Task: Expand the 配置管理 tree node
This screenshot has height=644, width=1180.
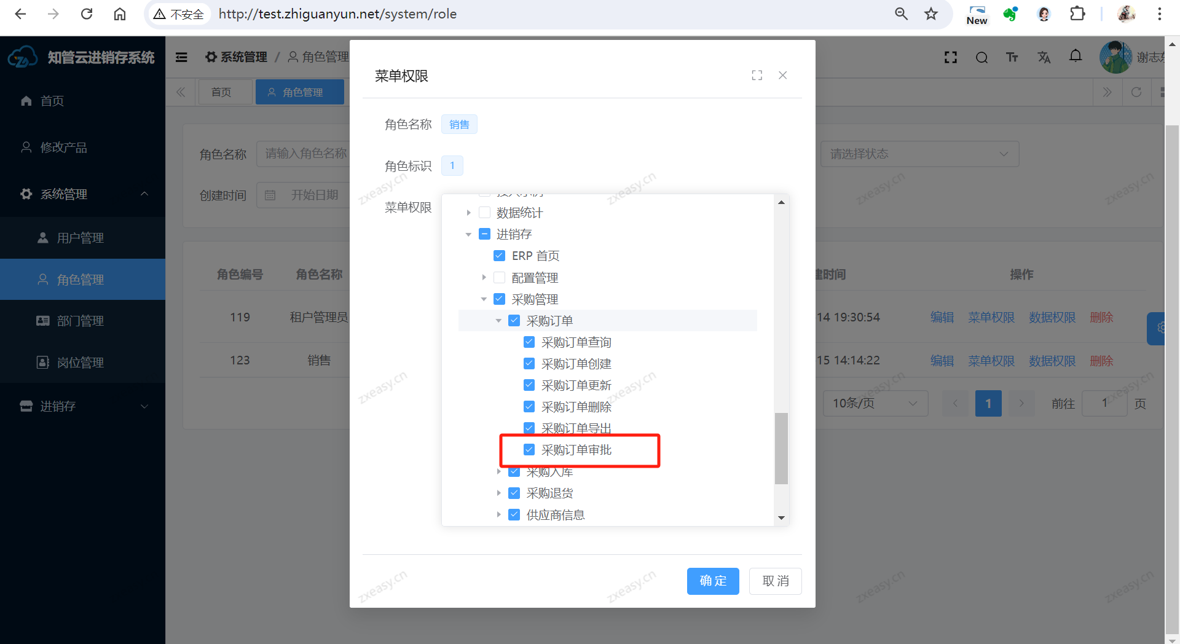Action: tap(484, 278)
